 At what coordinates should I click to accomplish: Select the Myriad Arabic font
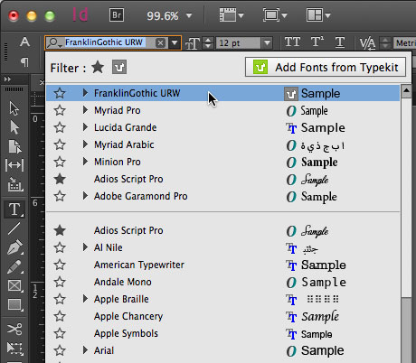coord(124,144)
